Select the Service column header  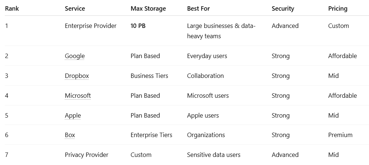click(75, 8)
